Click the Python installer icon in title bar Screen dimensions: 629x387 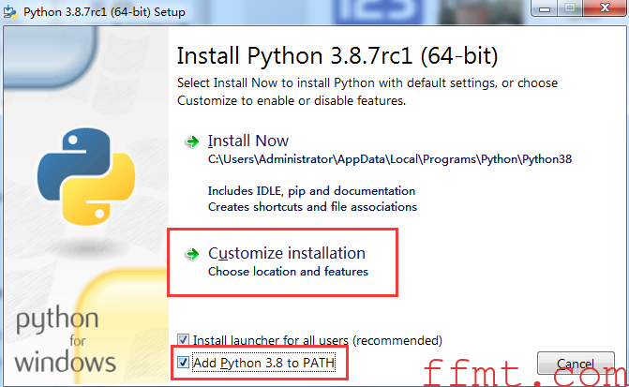pyautogui.click(x=10, y=12)
